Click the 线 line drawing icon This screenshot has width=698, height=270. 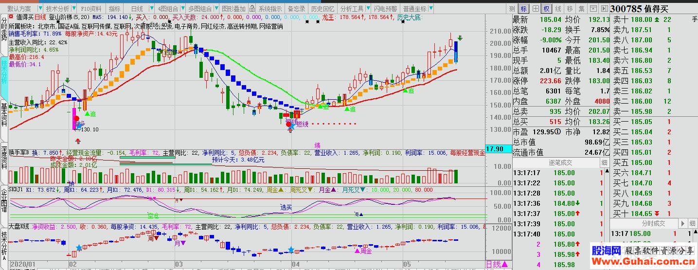[558, 9]
